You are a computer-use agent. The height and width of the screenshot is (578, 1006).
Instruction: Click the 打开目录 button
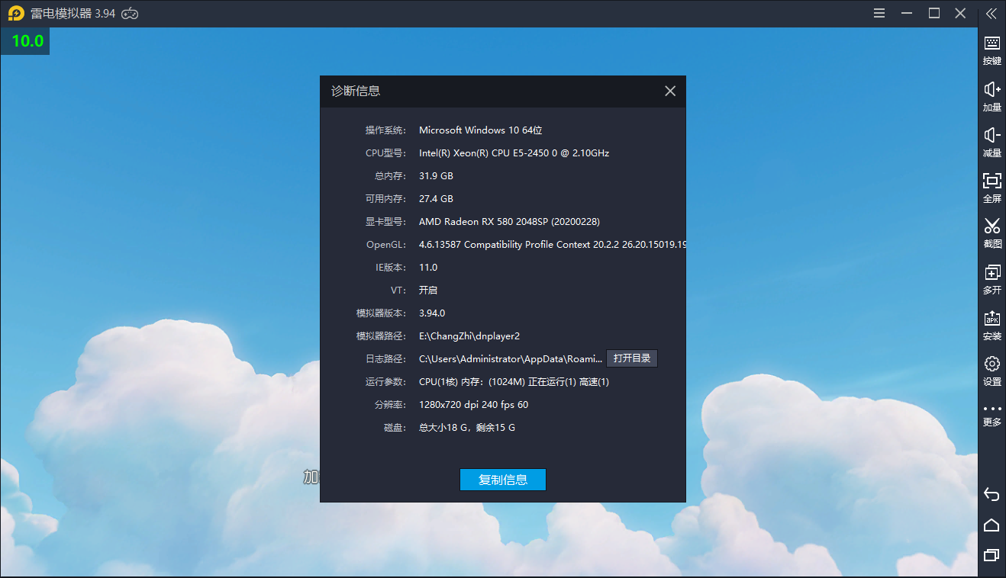[x=631, y=358]
